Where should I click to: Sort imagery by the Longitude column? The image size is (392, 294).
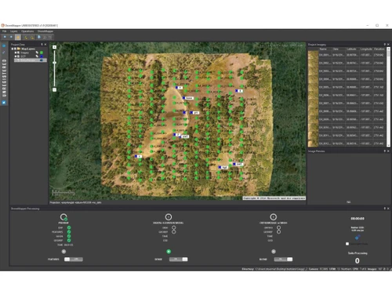pos(366,49)
